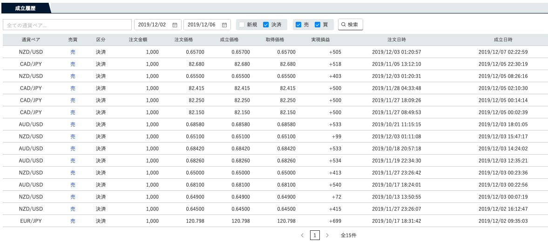Open calendar for end date 2019/12/06
Screen dimensions: 548x247
click(224, 25)
